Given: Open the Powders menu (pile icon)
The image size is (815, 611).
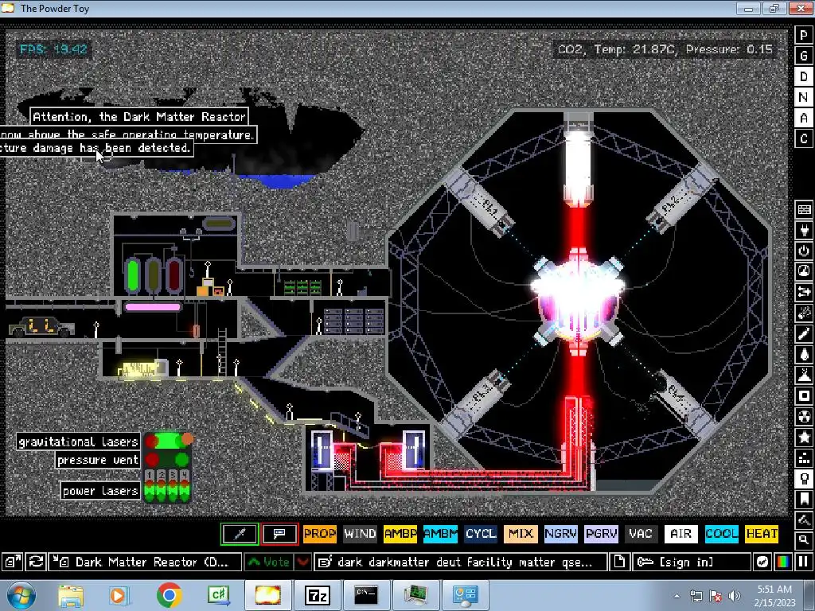Looking at the screenshot, I should tap(804, 376).
